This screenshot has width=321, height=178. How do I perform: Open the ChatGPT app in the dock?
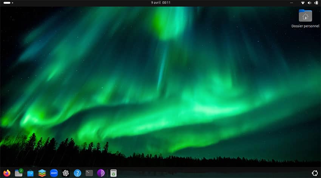pos(66,173)
